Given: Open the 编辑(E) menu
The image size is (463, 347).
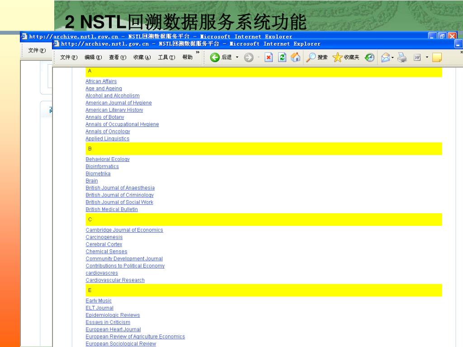Looking at the screenshot, I should tap(93, 57).
